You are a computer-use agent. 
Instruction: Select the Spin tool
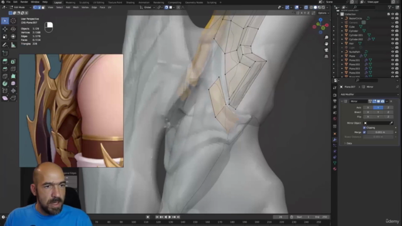5,83
